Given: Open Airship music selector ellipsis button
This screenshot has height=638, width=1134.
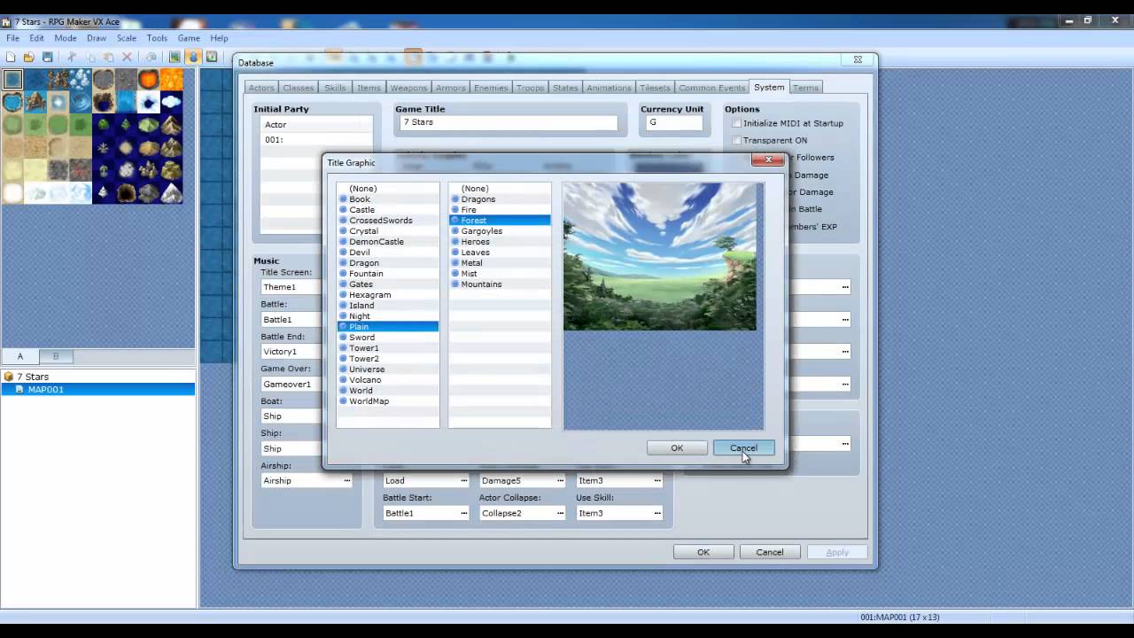Looking at the screenshot, I should coord(346,480).
